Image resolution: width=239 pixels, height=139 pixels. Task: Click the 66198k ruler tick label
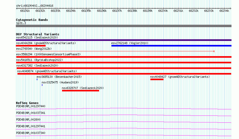pos(132,11)
